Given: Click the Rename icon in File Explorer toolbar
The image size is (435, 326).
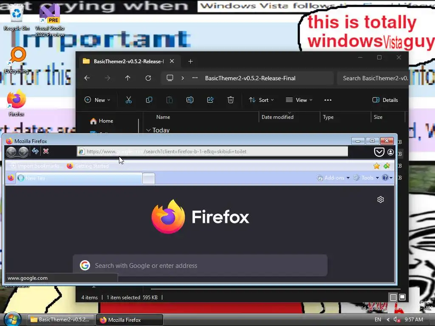Looking at the screenshot, I should (190, 100).
